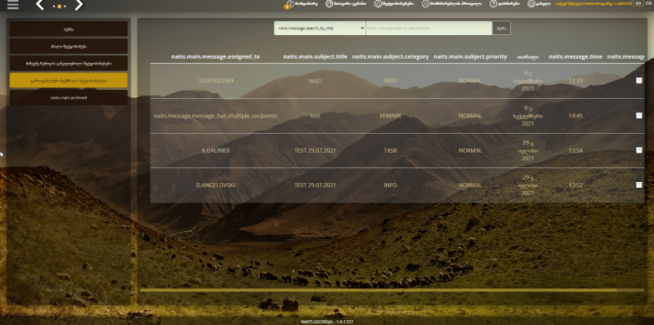Click TEST 29.07.2021 title in INFO row

pyautogui.click(x=315, y=185)
